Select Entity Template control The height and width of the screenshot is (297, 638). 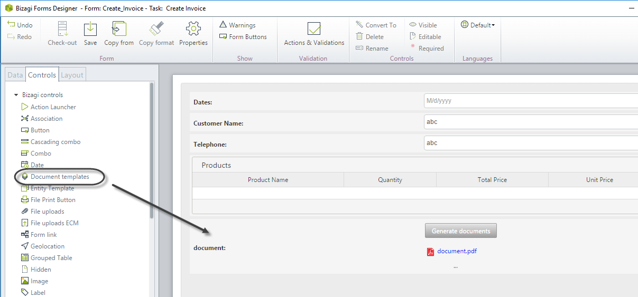(48, 188)
